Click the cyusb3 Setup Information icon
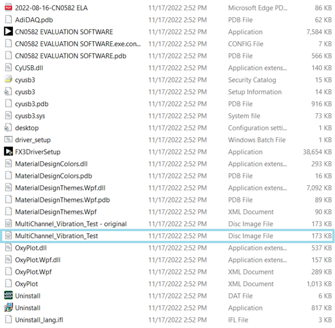Screen dimensions: 335x328 pyautogui.click(x=8, y=92)
